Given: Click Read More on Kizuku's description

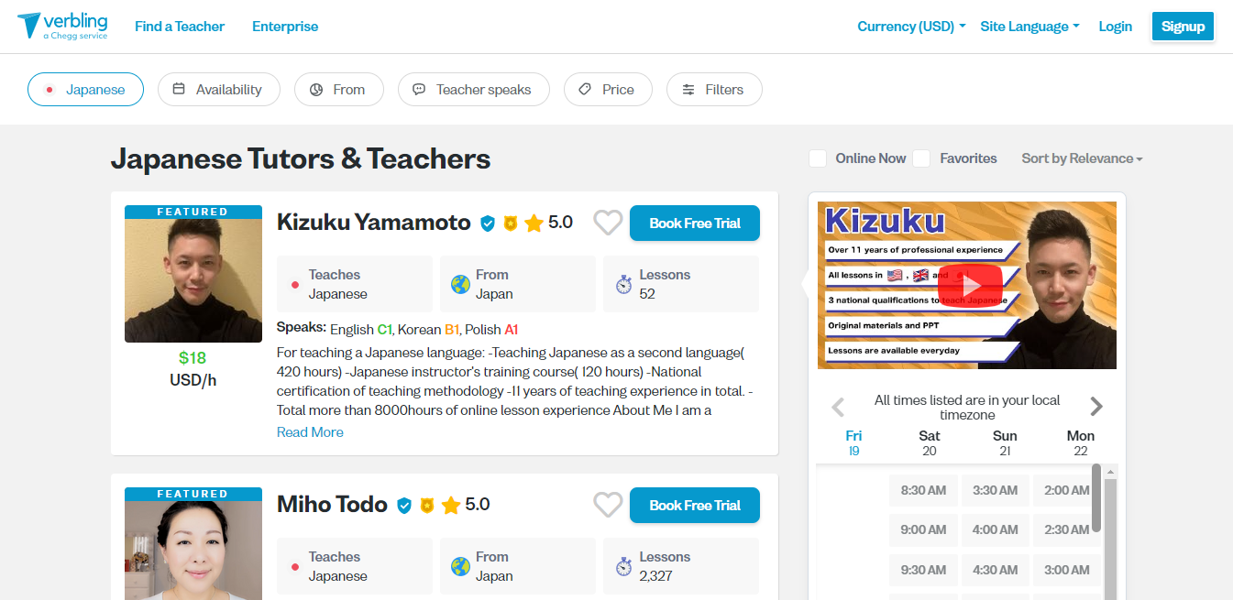Looking at the screenshot, I should pos(310,432).
